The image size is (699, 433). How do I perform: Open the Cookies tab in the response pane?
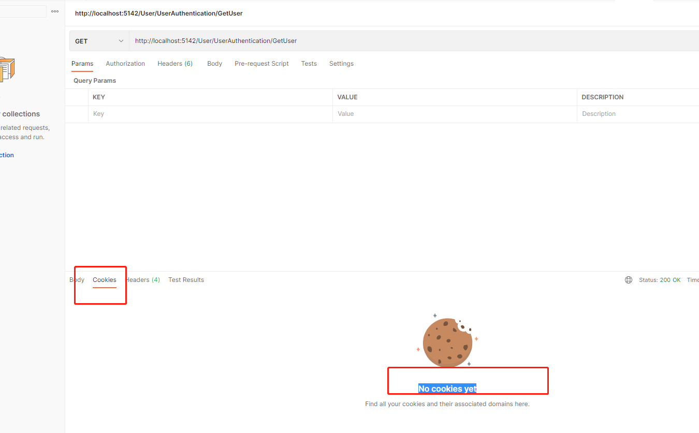104,279
